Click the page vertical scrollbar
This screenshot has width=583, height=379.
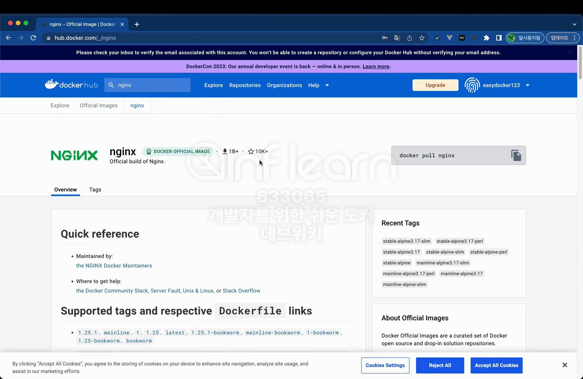(x=580, y=63)
